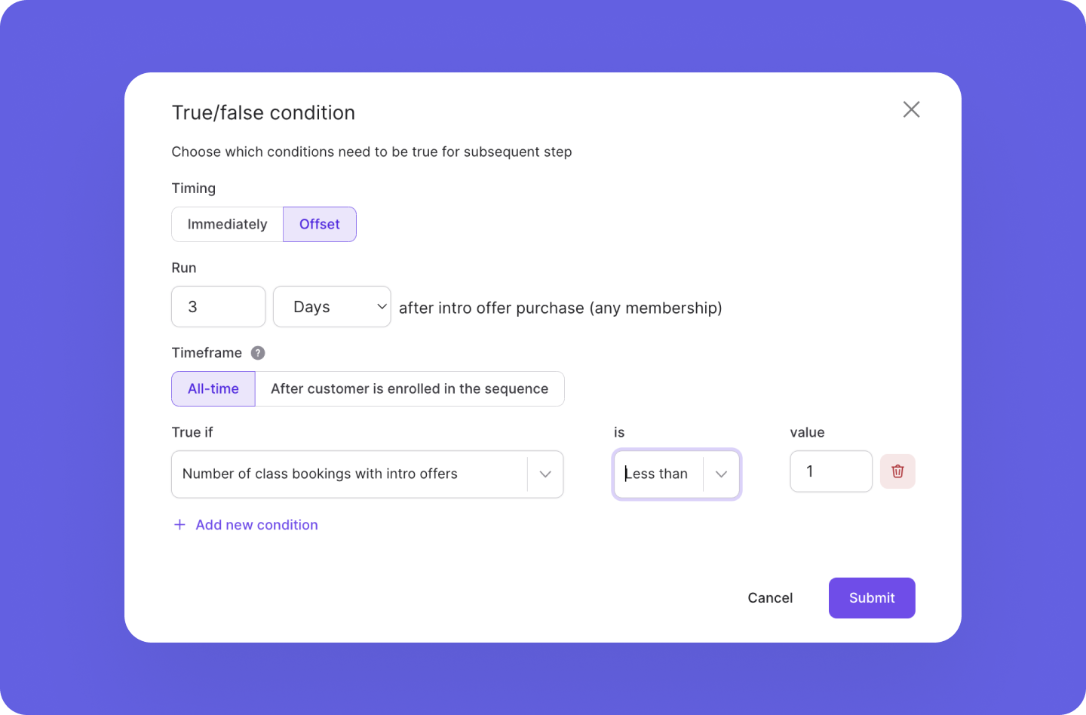1086x715 pixels.
Task: Edit the value field showing 1
Action: coord(831,471)
